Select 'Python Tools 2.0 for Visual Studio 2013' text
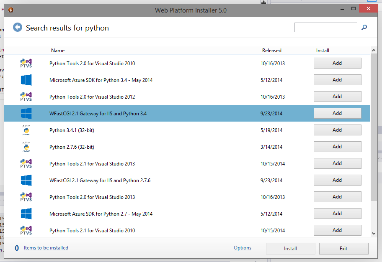Viewport: 382px width, 262px height. [x=92, y=197]
